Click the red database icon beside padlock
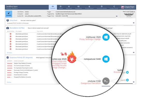This screenshot has height=101, width=141. click(66, 54)
